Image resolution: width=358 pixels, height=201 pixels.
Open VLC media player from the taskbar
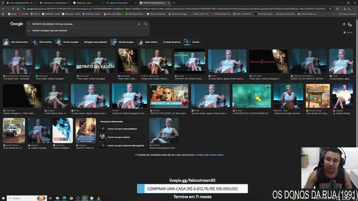(98, 198)
